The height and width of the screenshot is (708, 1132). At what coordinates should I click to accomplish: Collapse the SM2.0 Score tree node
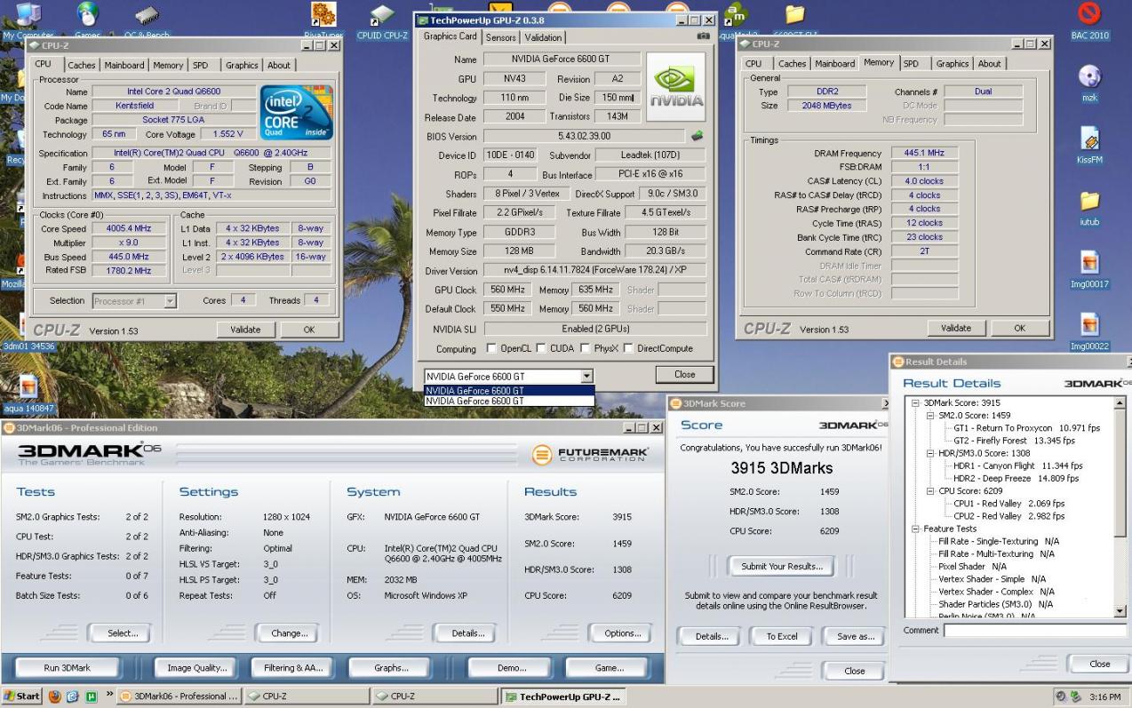929,415
